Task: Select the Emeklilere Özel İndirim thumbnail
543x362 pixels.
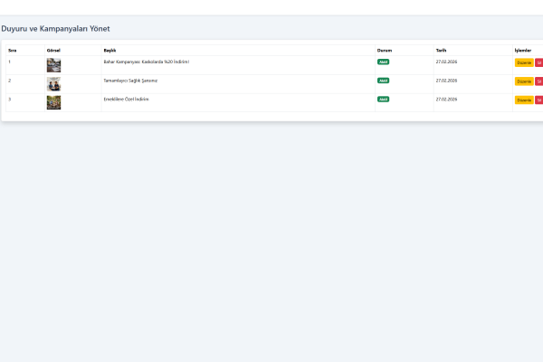Action: [53, 102]
